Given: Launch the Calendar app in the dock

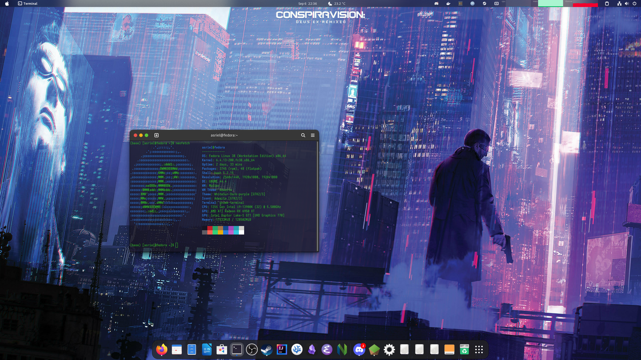Looking at the screenshot, I should [177, 349].
